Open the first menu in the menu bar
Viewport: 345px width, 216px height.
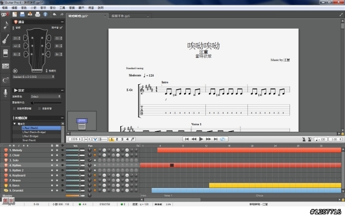click(x=5, y=8)
